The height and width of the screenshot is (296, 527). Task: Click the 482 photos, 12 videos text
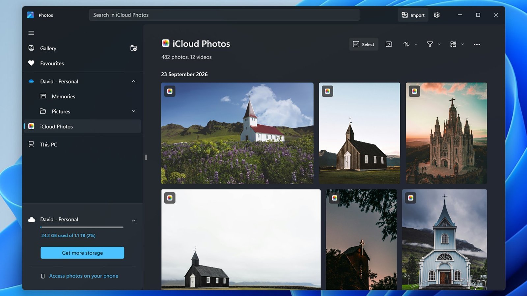[186, 57]
